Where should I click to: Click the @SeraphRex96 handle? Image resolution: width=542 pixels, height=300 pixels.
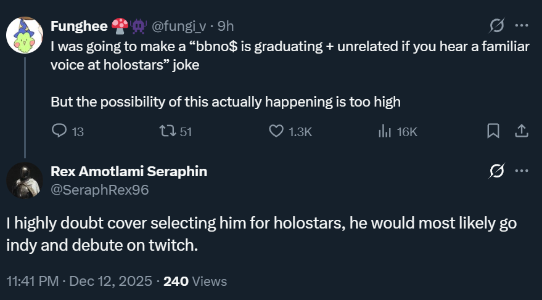99,190
